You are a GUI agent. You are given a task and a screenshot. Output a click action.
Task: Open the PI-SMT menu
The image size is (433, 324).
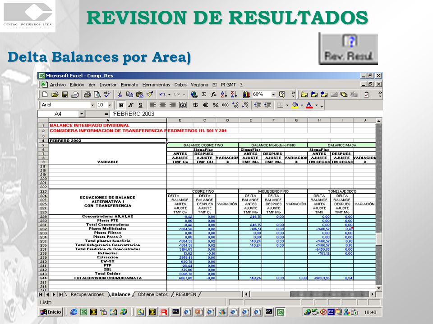tap(228, 85)
